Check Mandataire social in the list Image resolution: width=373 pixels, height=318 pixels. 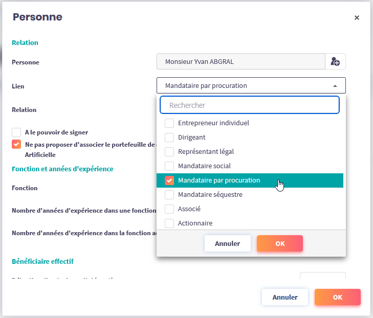pyautogui.click(x=169, y=166)
